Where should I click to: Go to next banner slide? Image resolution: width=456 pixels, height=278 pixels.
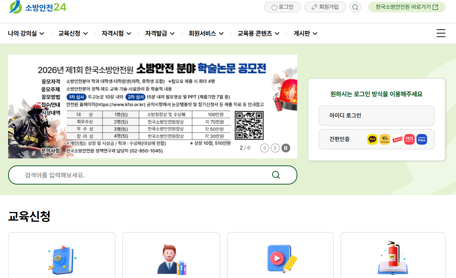pyautogui.click(x=275, y=148)
